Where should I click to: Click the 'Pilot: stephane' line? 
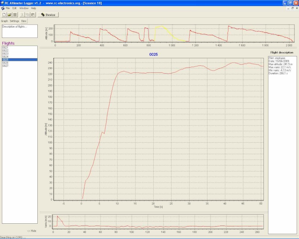(277, 58)
